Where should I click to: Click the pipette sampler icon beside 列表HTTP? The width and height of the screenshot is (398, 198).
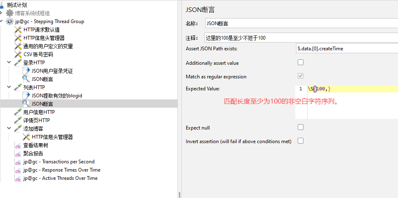pyautogui.click(x=18, y=87)
